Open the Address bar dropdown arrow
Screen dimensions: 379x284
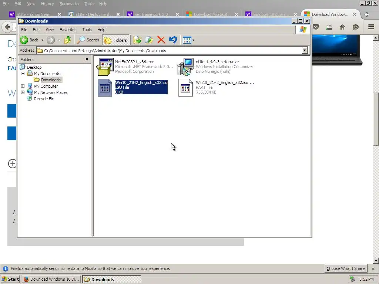(305, 50)
